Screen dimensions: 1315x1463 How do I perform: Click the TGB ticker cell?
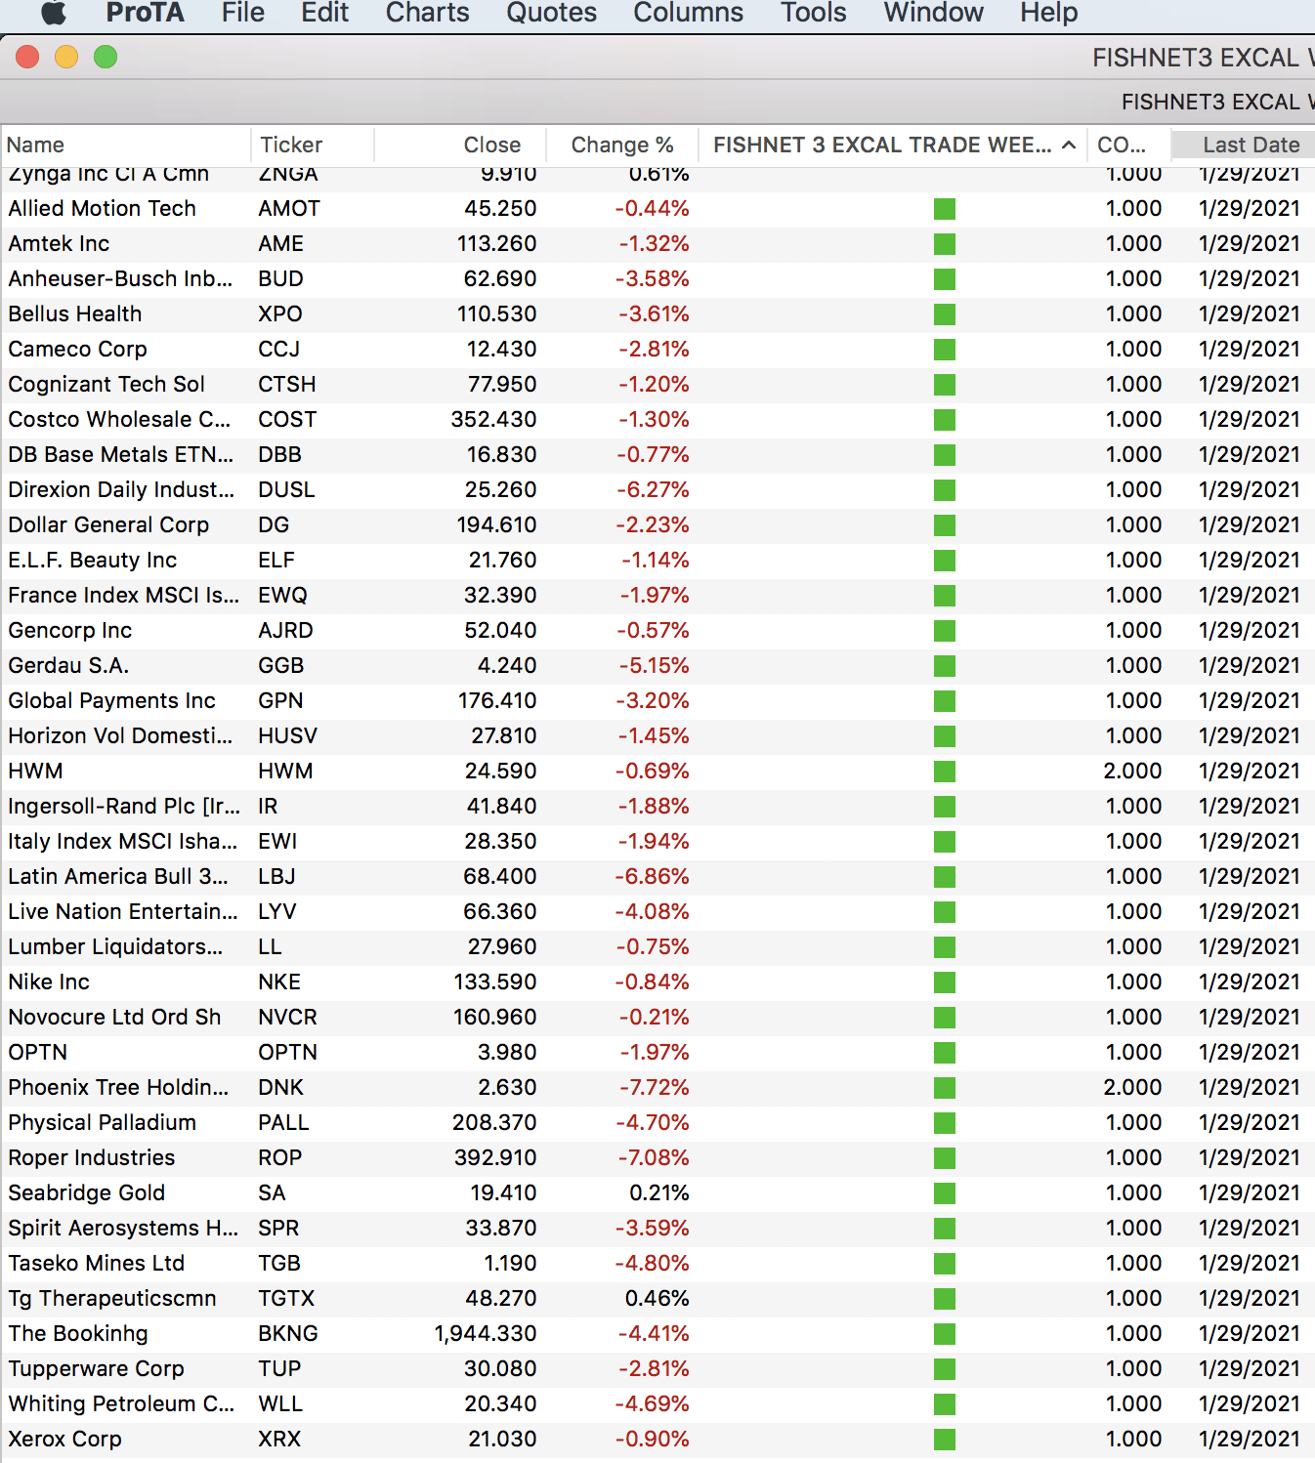pos(279,1264)
